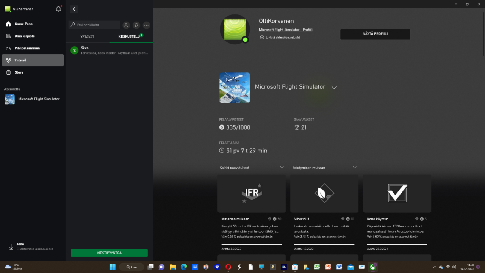
Task: Open Game Pass in sidebar
Action: (33, 24)
